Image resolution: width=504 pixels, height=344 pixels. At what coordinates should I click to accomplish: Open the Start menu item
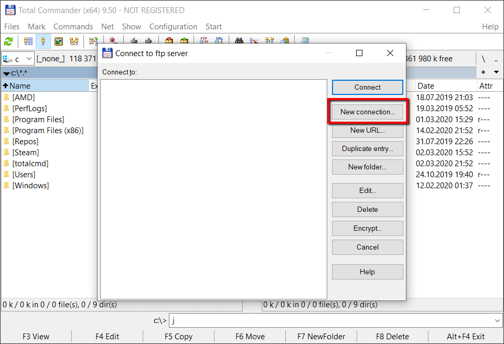tap(213, 27)
